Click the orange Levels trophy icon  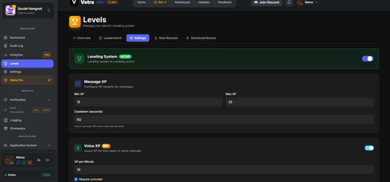coord(75,22)
